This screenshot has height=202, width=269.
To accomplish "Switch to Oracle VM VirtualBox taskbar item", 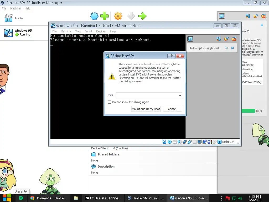I will [145, 198].
